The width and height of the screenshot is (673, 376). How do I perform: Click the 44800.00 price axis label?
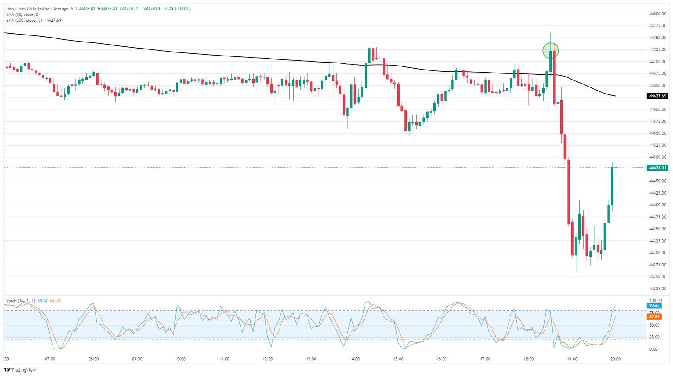tap(658, 14)
